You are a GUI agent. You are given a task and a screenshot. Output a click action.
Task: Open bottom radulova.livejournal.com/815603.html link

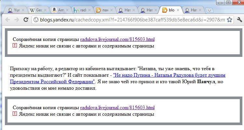click(x=117, y=108)
